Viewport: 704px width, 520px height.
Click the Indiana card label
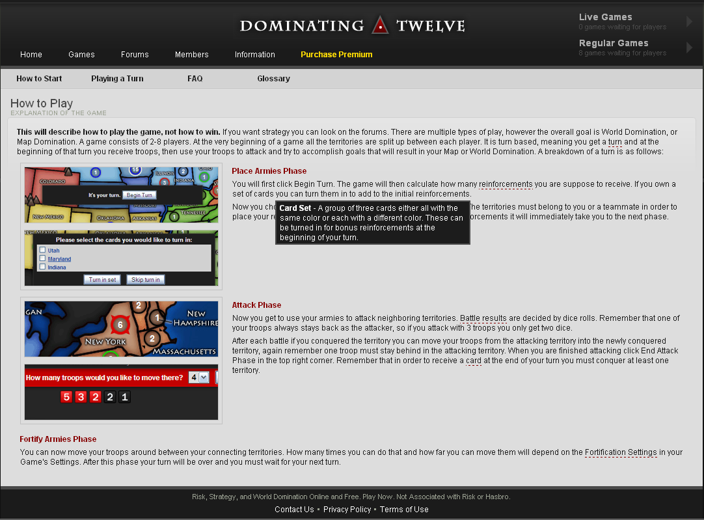tap(57, 267)
